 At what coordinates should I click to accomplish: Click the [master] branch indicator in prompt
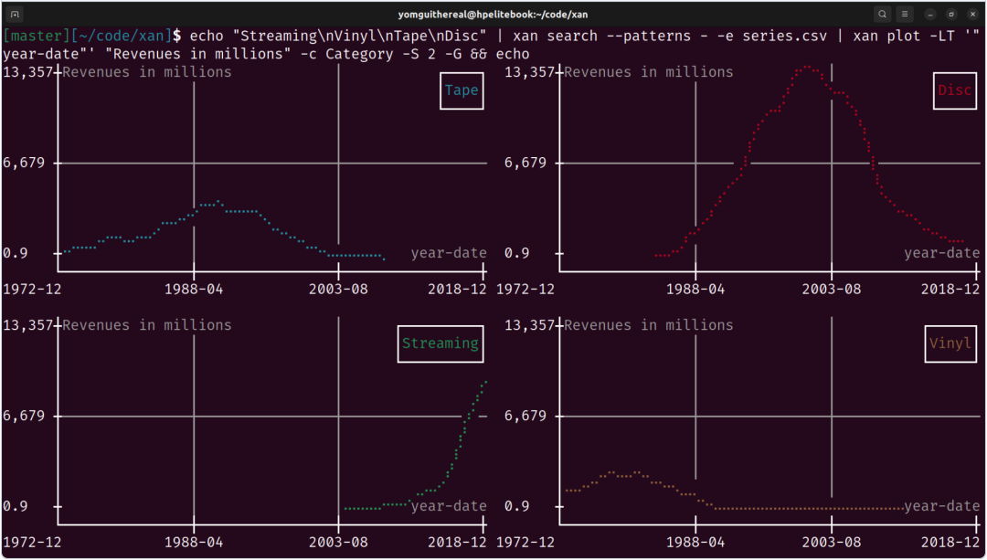pyautogui.click(x=35, y=36)
